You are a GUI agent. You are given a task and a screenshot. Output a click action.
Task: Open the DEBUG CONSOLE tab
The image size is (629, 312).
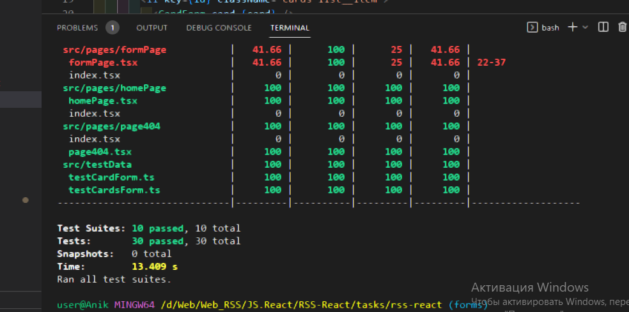(x=219, y=27)
